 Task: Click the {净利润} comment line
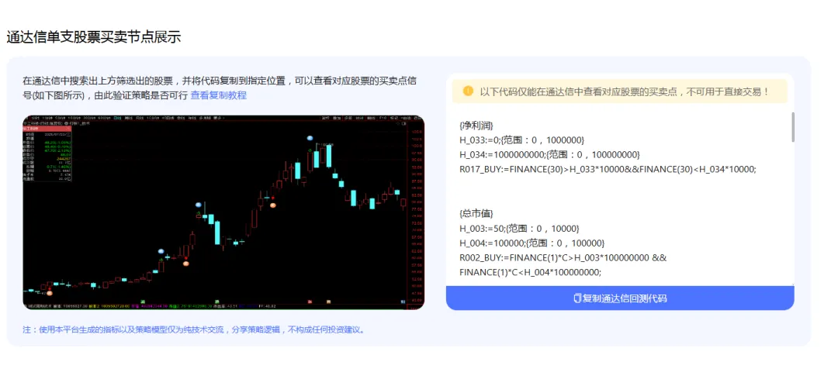pyautogui.click(x=476, y=126)
